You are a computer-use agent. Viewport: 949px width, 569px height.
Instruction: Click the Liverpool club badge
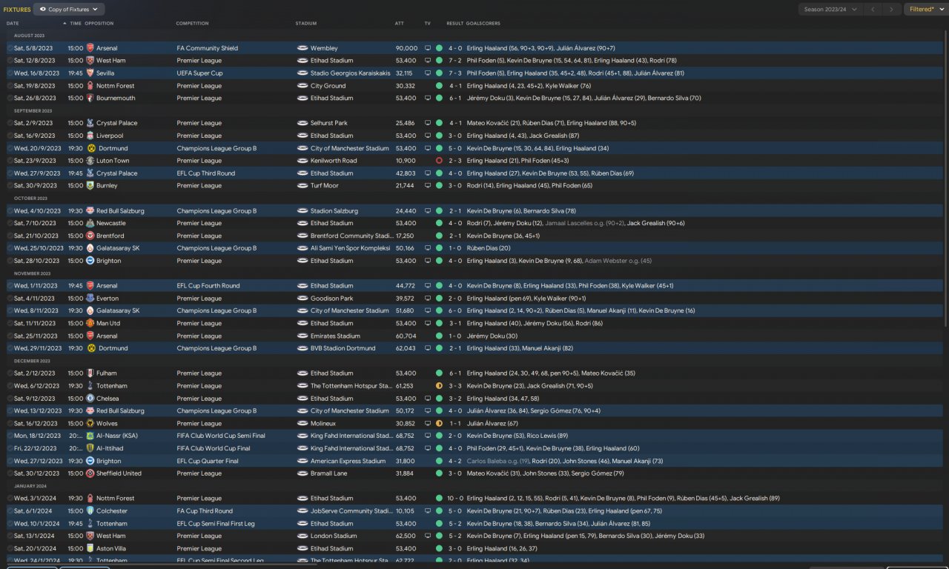click(x=90, y=136)
